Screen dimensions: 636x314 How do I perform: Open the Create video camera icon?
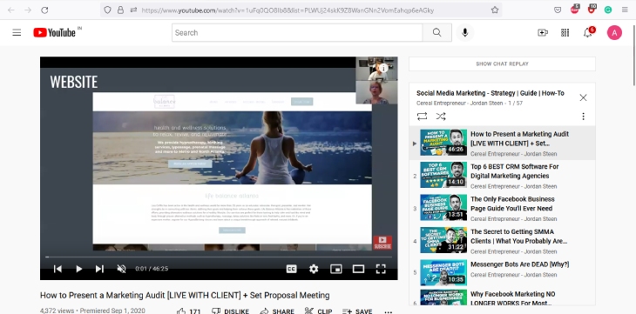543,33
